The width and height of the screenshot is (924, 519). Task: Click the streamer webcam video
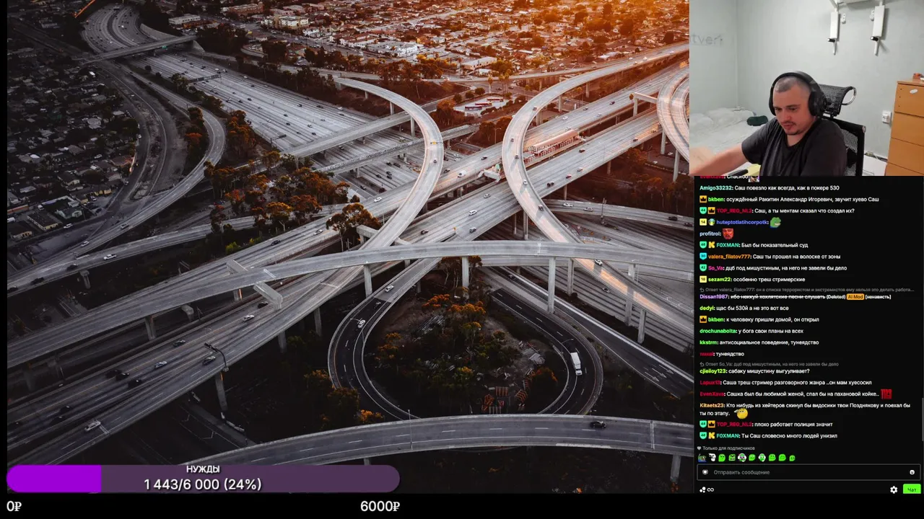[x=807, y=88]
